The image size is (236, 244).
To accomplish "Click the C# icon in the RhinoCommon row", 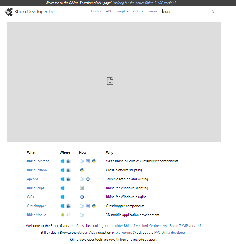I will click(x=82, y=161).
